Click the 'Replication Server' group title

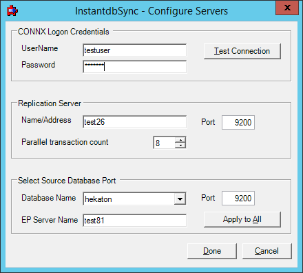(50, 103)
